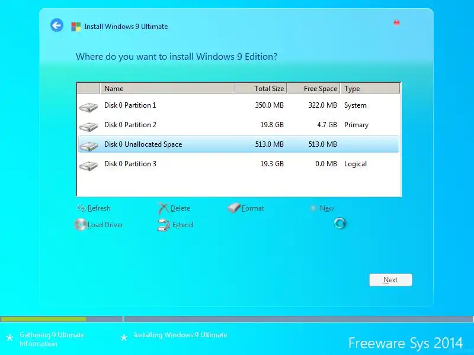Sort by the Total Size column header
The image size is (474, 355).
point(260,88)
